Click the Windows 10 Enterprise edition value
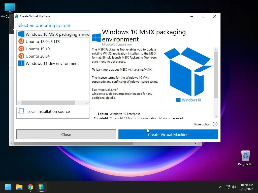The width and height of the screenshot is (258, 193). 125,114
